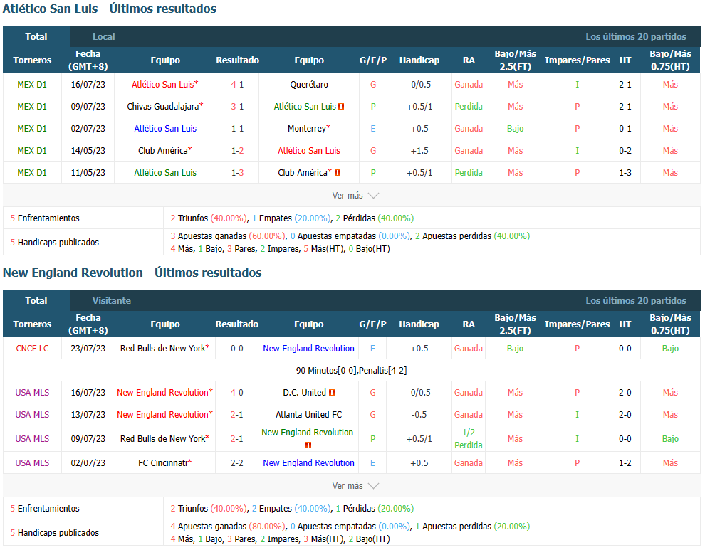Click the 13/07/23 date cell
The width and height of the screenshot is (705, 550).
pyautogui.click(x=88, y=414)
